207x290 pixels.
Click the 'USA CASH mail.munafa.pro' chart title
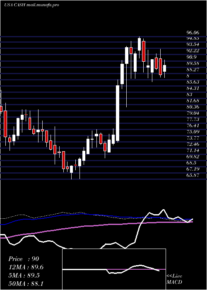31,5
